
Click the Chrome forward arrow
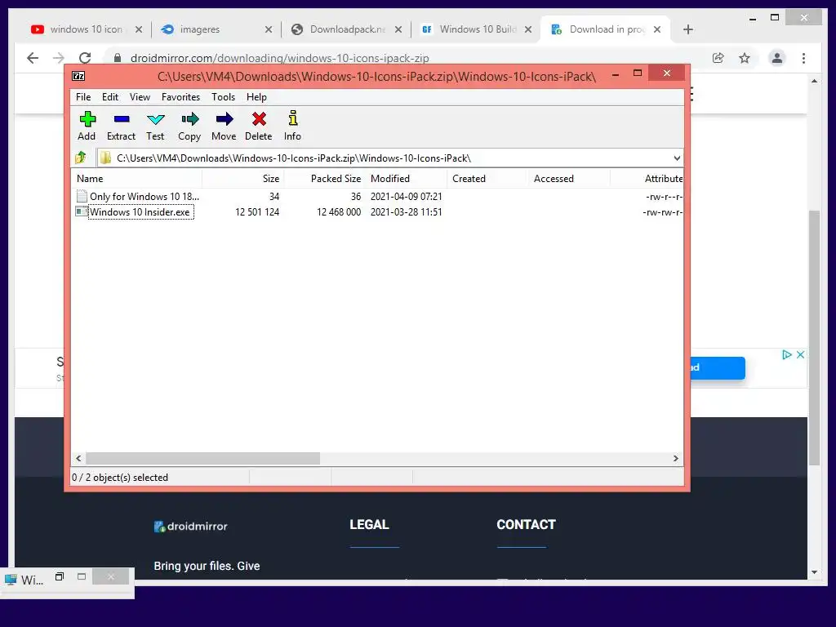(x=59, y=58)
